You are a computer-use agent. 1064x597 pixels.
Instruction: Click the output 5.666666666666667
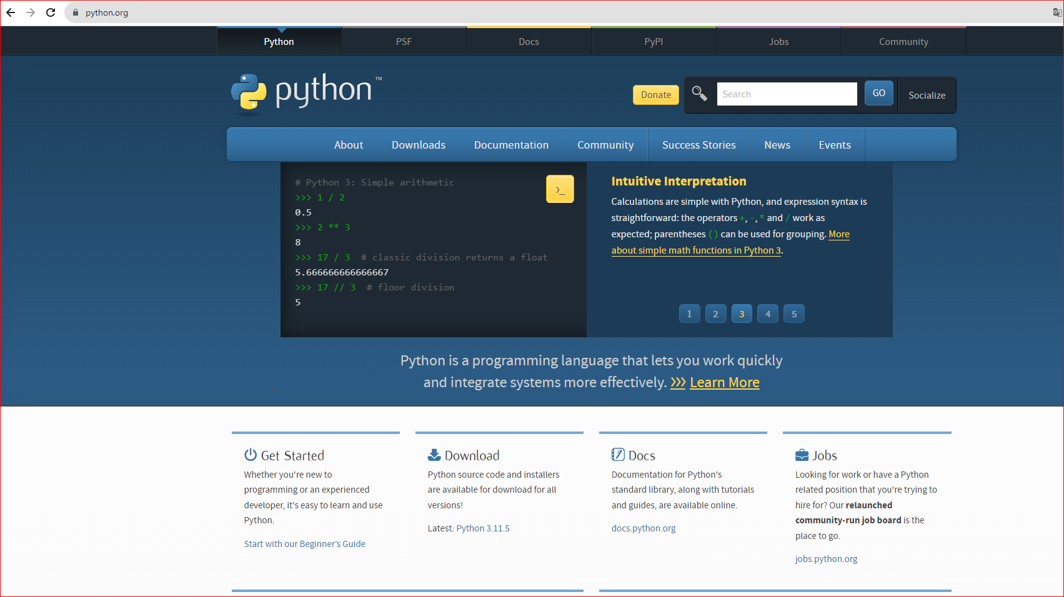pos(342,272)
